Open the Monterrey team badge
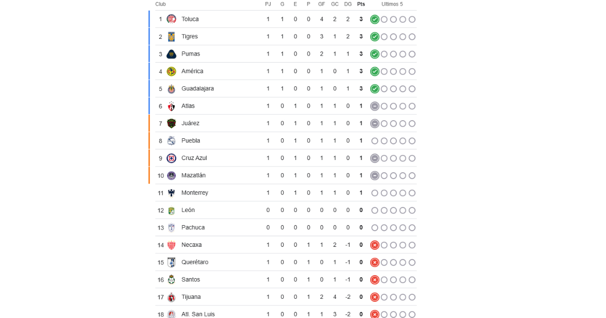 click(x=171, y=193)
